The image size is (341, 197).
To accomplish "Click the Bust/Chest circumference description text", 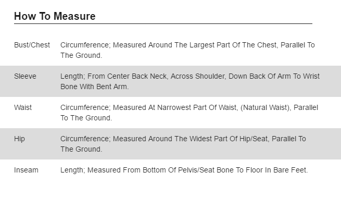I will 188,50.
